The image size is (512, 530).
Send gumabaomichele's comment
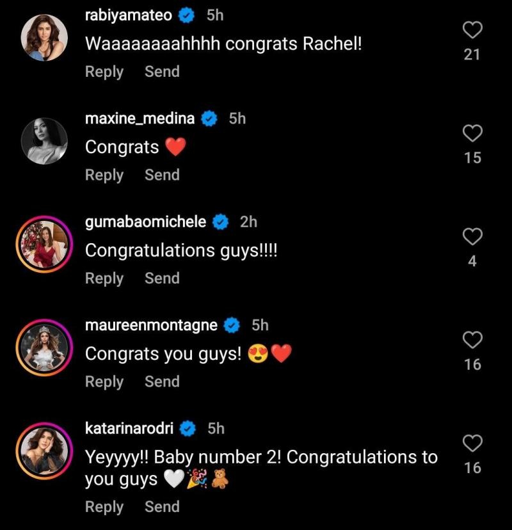pos(162,278)
